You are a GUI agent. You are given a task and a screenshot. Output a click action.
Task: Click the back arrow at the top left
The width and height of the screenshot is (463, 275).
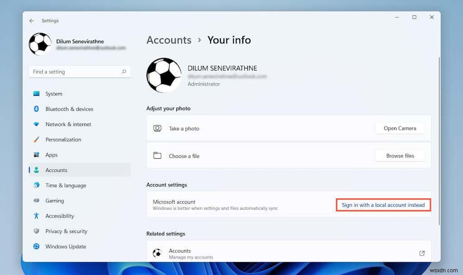(x=32, y=20)
